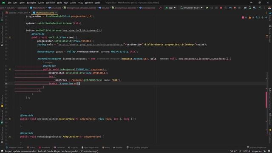Image resolution: width=272 pixels, height=153 pixels.
Task: Open the Tools menu
Action: [73, 3]
